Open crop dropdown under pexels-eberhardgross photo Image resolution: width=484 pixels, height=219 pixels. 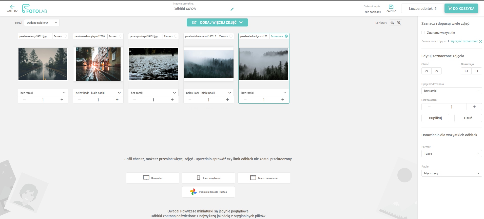[x=264, y=93]
